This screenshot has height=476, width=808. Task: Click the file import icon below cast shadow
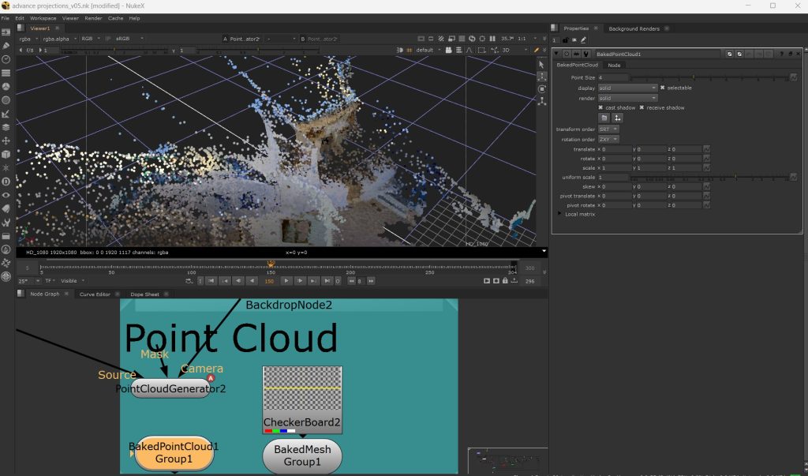pyautogui.click(x=604, y=118)
